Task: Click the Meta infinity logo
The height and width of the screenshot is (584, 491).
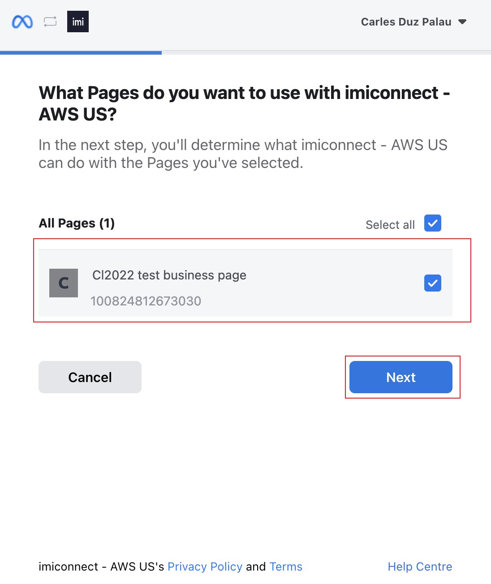Action: (x=22, y=21)
